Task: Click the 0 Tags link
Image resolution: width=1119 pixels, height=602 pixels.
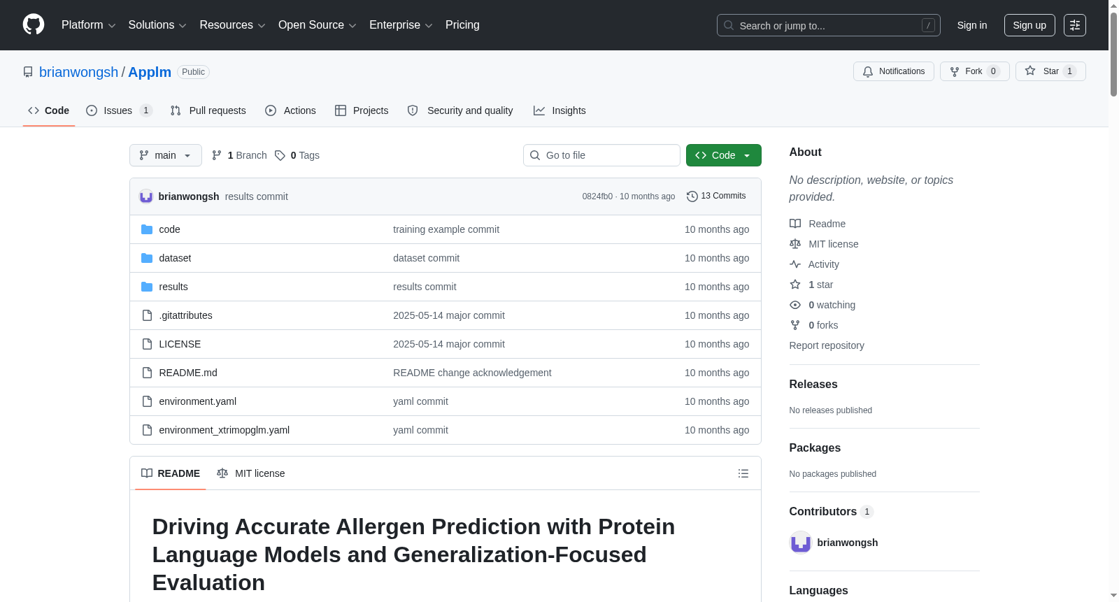Action: [297, 155]
